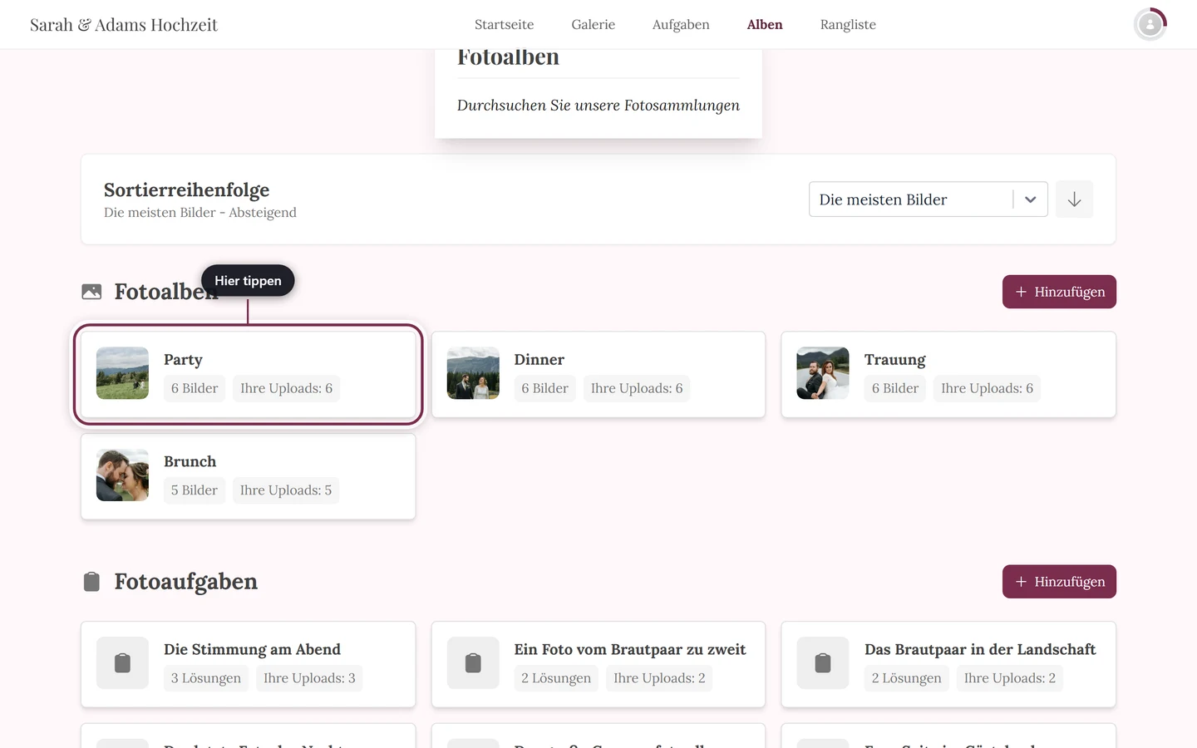The height and width of the screenshot is (748, 1197).
Task: Click the Sarah & Adams Hochzeit site title
Action: [124, 25]
